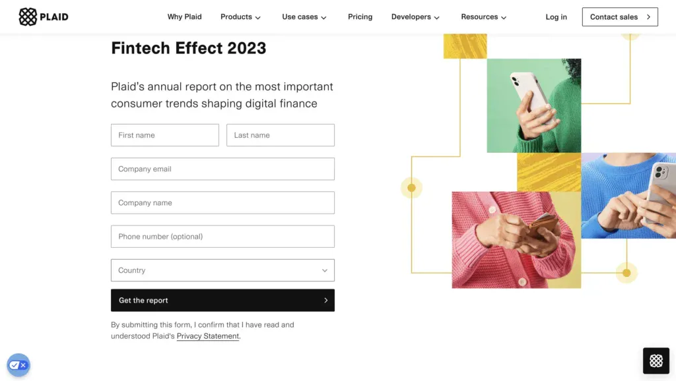The width and height of the screenshot is (676, 381).
Task: Expand the Developers menu chevron
Action: click(x=437, y=18)
